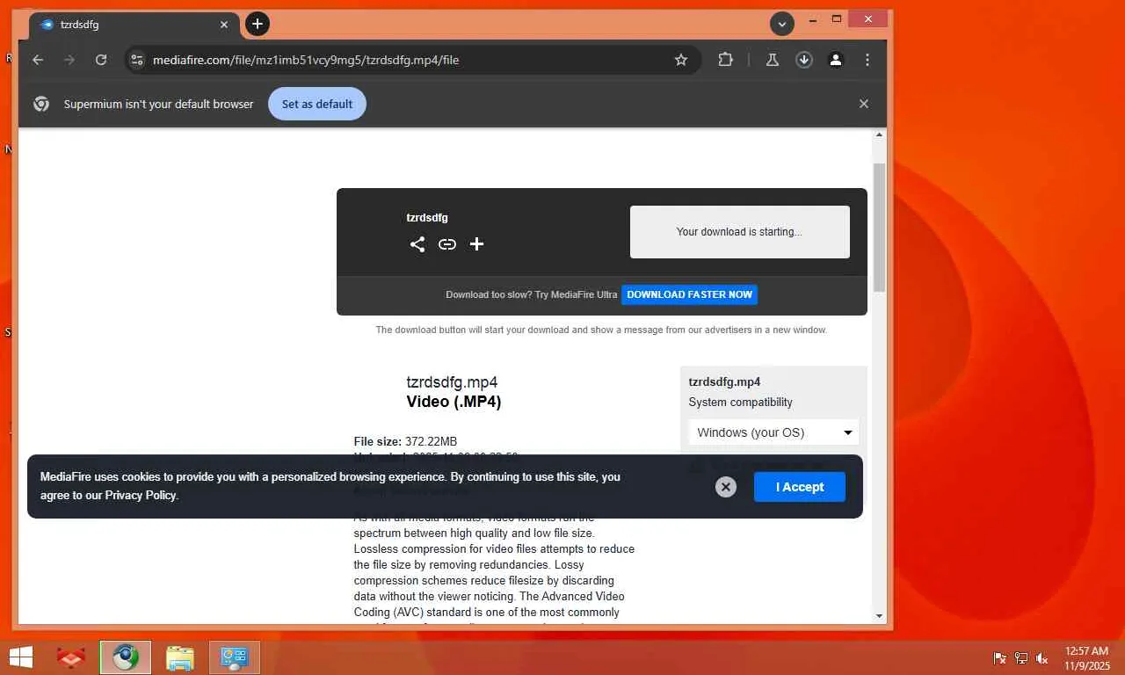Dismiss cookie banner with the X icon

click(x=726, y=487)
